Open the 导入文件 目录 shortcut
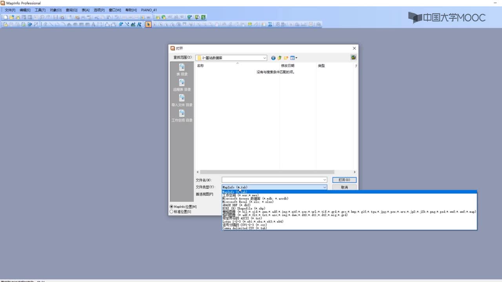This screenshot has height=282, width=502. pyautogui.click(x=182, y=100)
